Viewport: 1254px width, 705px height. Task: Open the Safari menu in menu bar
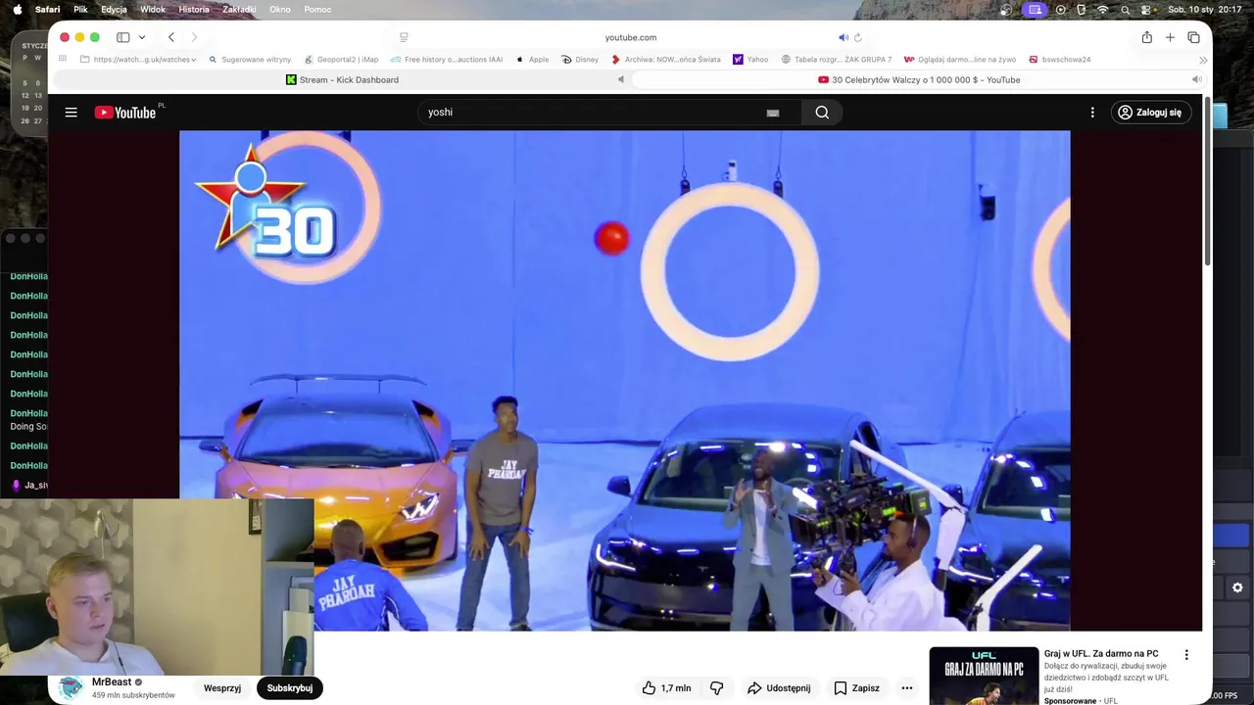(x=47, y=9)
